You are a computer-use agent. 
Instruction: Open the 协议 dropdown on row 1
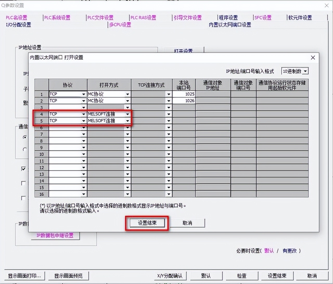84,94
